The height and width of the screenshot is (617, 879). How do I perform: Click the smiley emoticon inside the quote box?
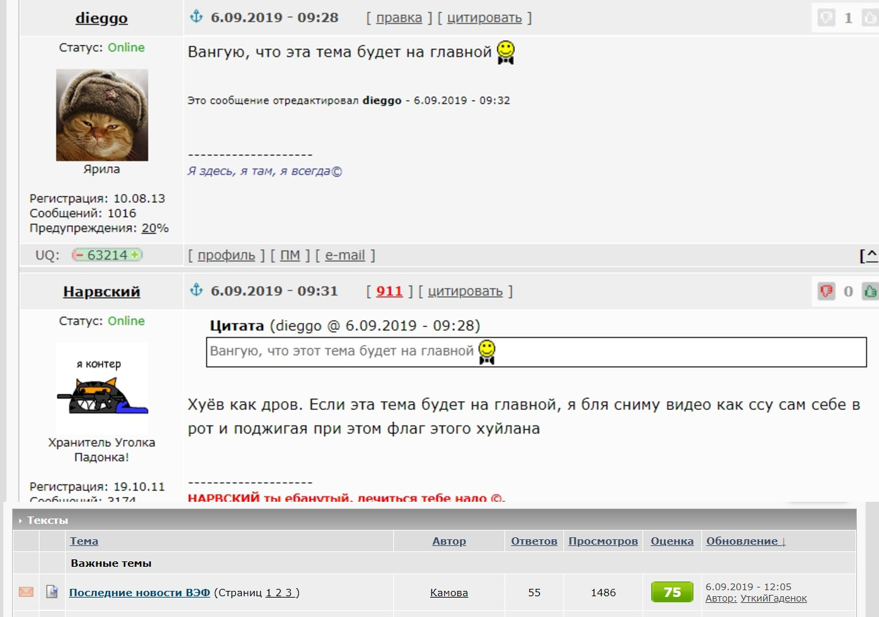click(487, 351)
